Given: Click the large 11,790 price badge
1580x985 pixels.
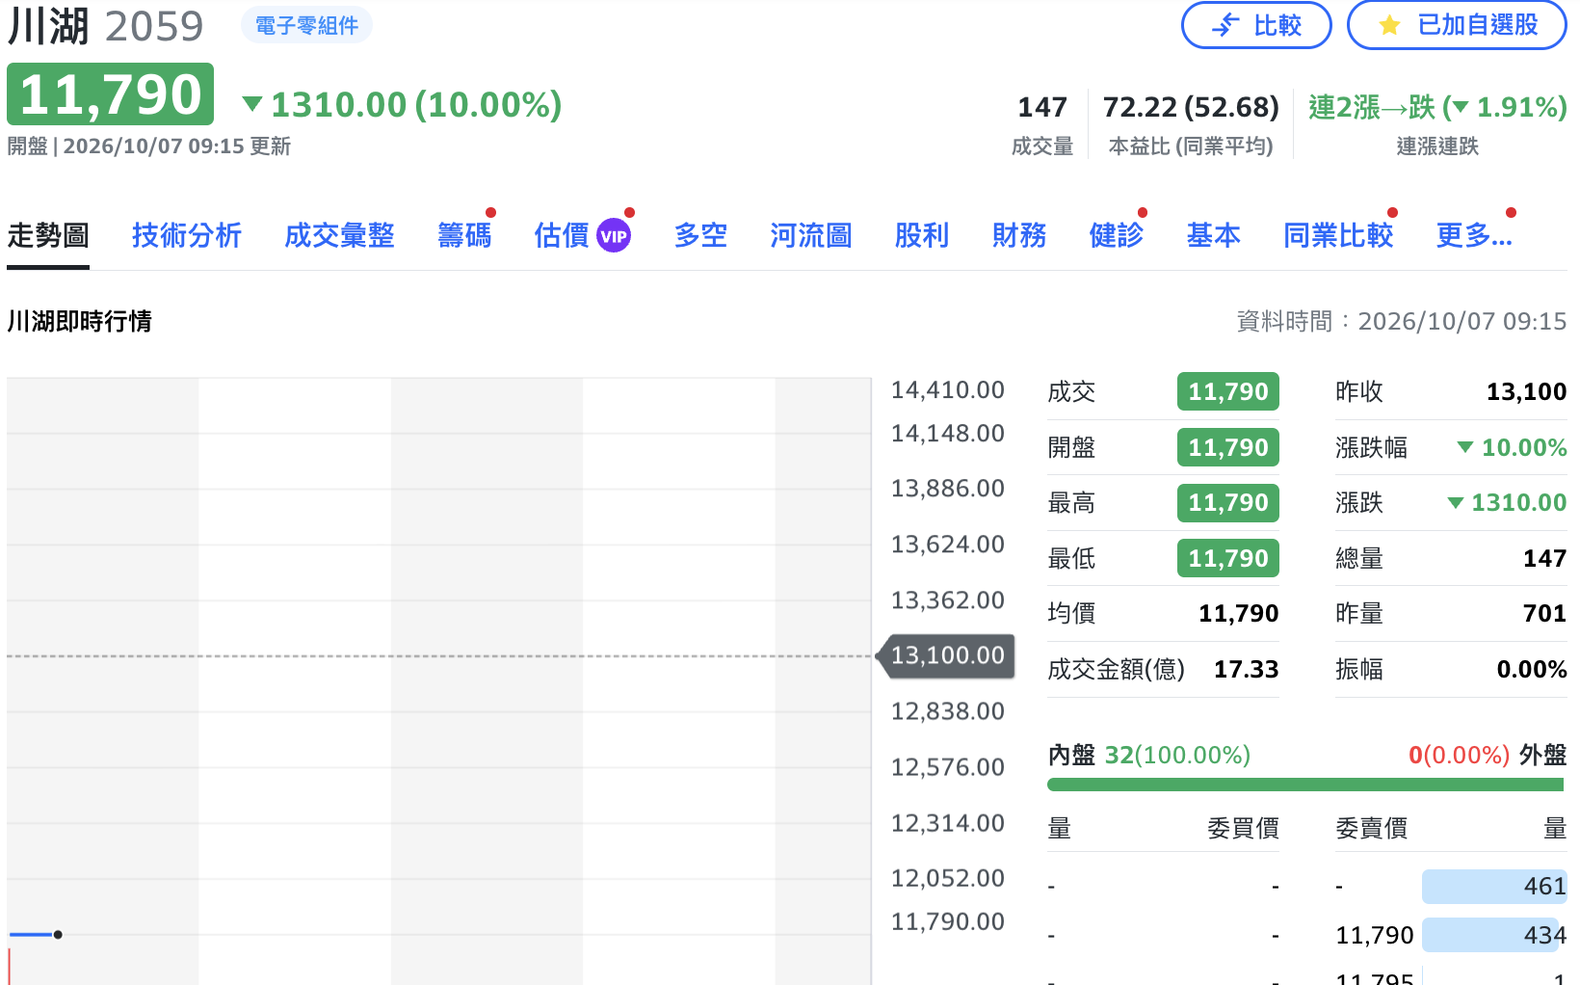Looking at the screenshot, I should tap(111, 94).
